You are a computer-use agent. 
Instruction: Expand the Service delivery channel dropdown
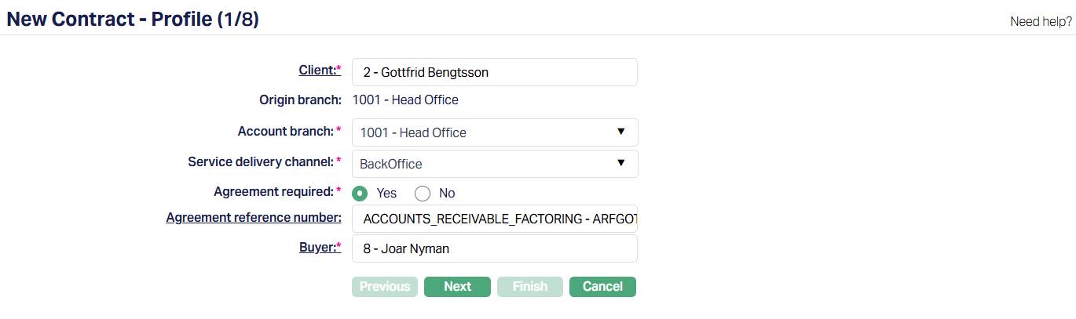494,164
